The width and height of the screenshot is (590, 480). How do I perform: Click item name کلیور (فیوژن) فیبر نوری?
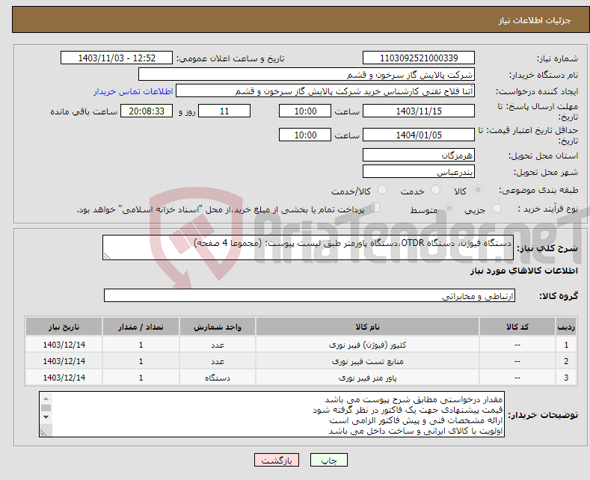[x=367, y=345]
